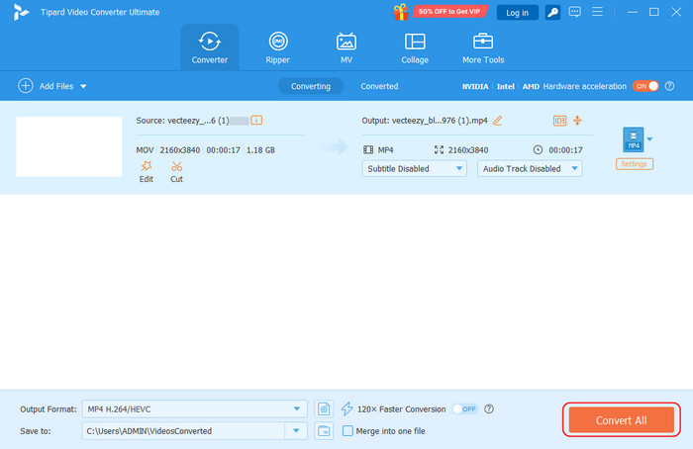Expand the arrow beside MP4 format icon

[649, 139]
